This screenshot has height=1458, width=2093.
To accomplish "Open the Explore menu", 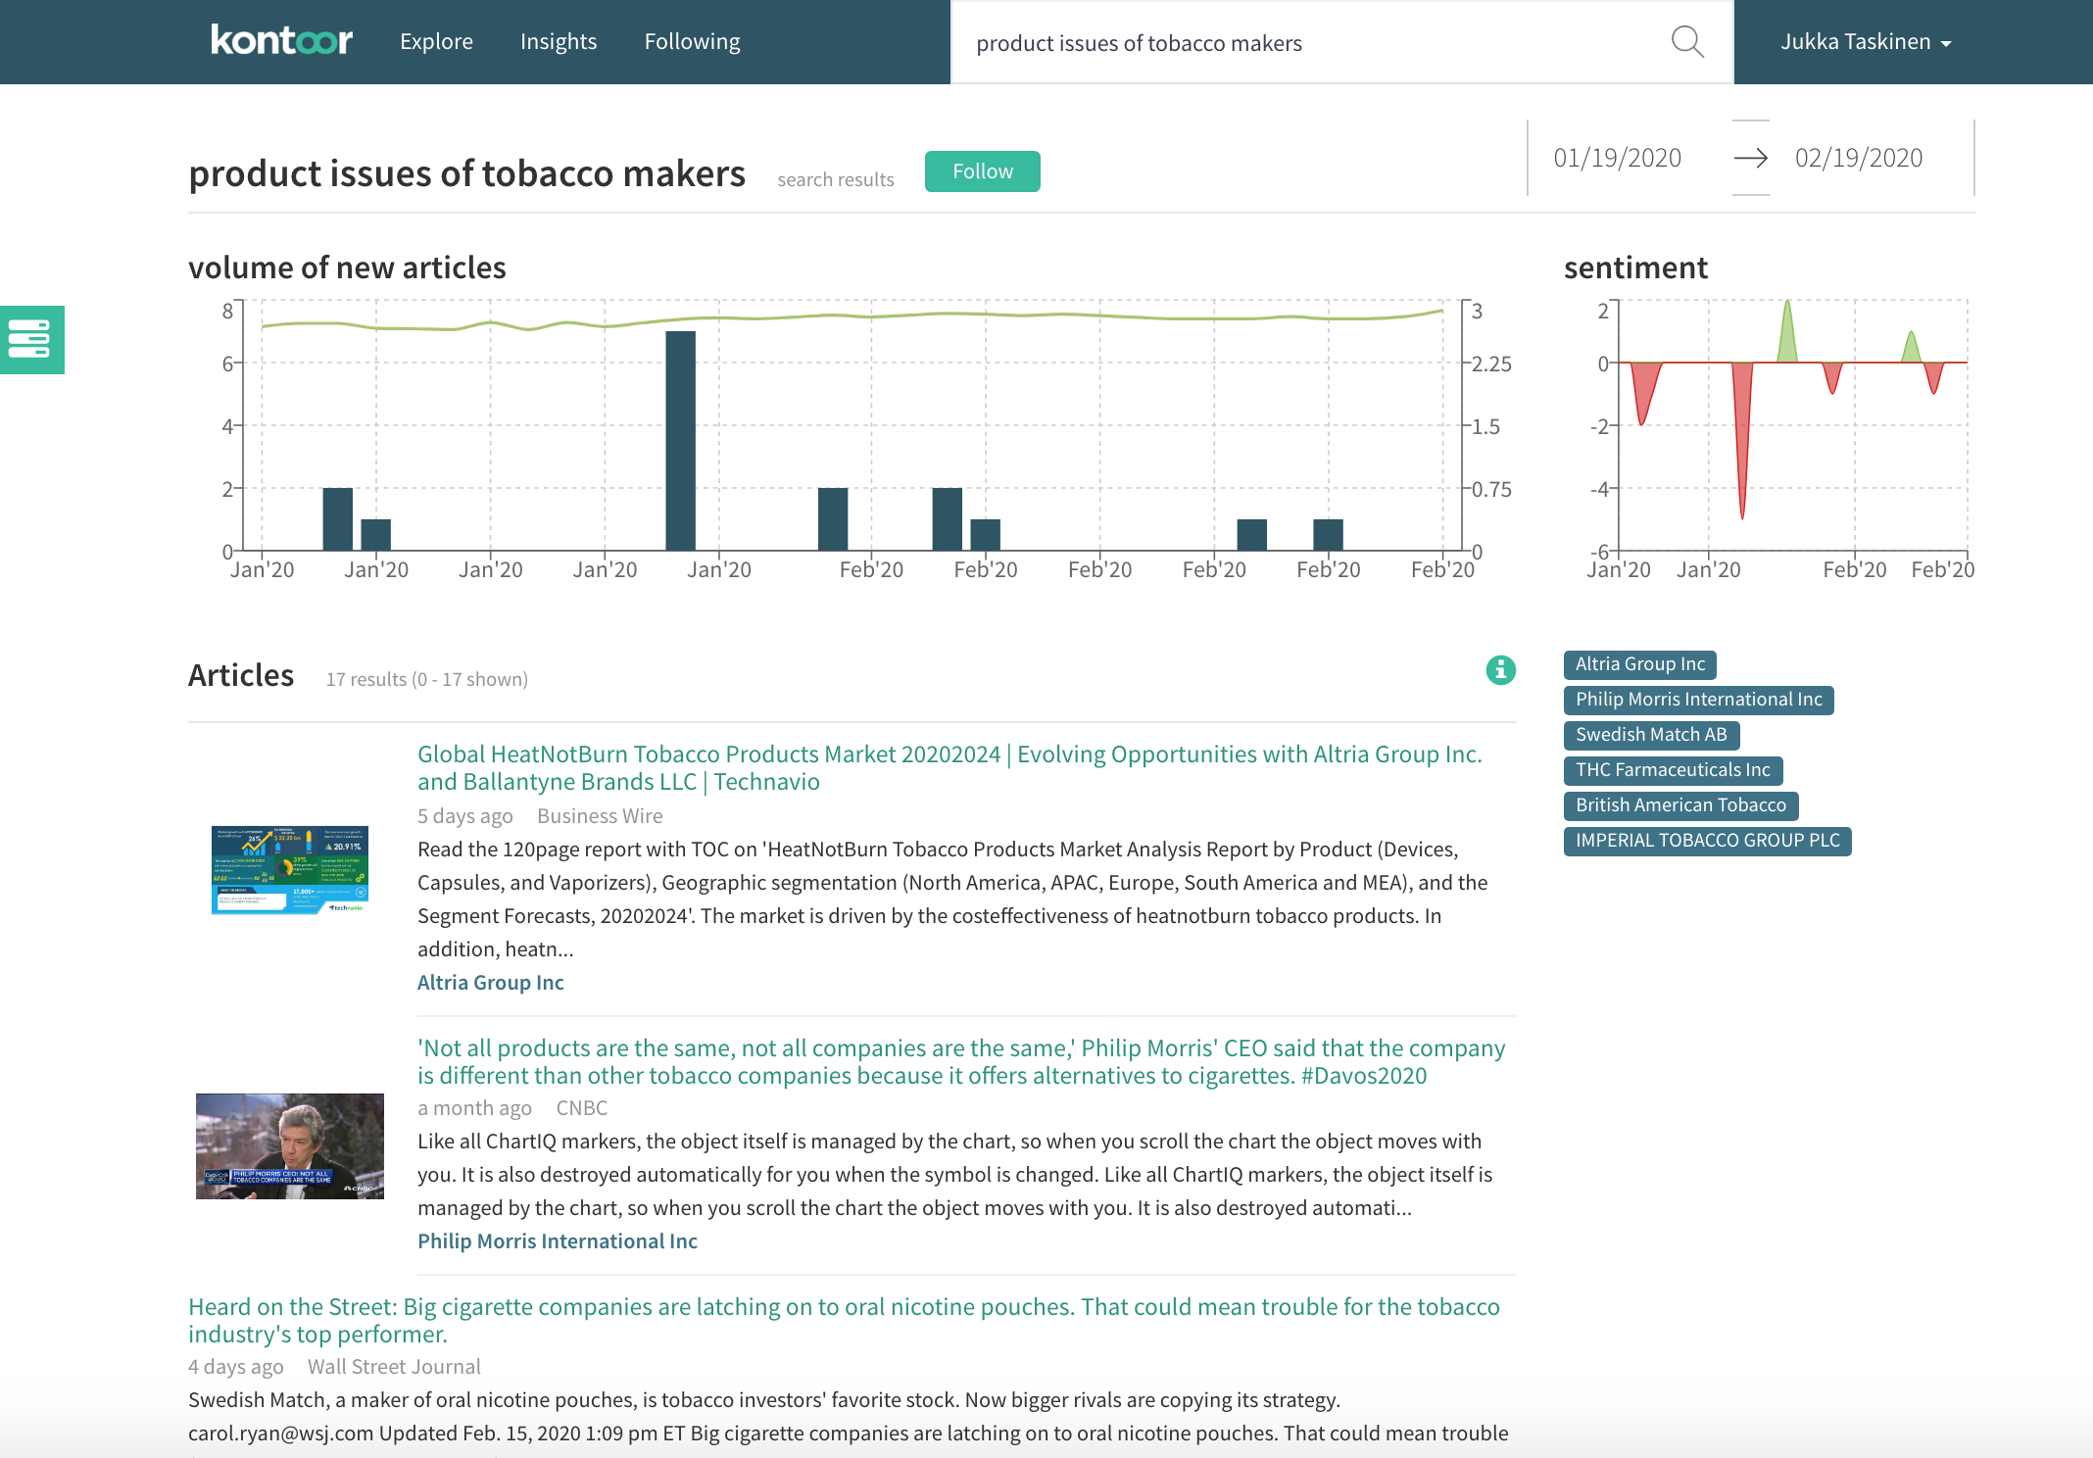I will (x=436, y=42).
